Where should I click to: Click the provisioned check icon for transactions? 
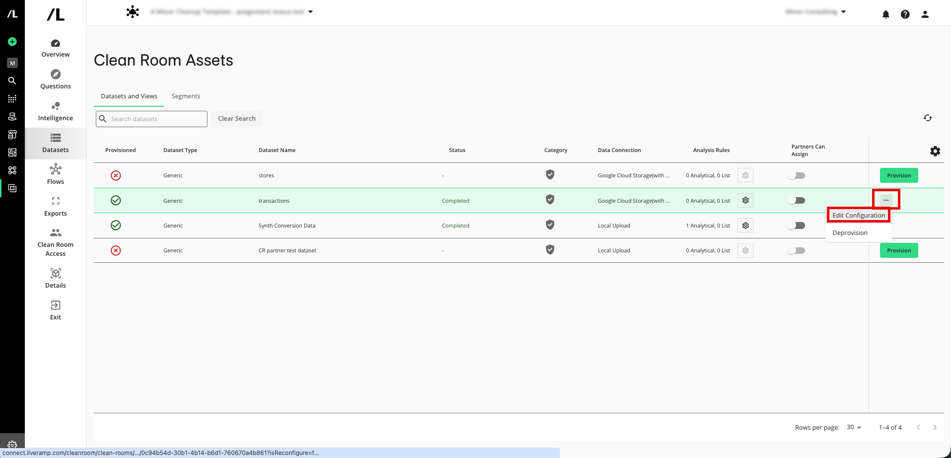coord(116,200)
